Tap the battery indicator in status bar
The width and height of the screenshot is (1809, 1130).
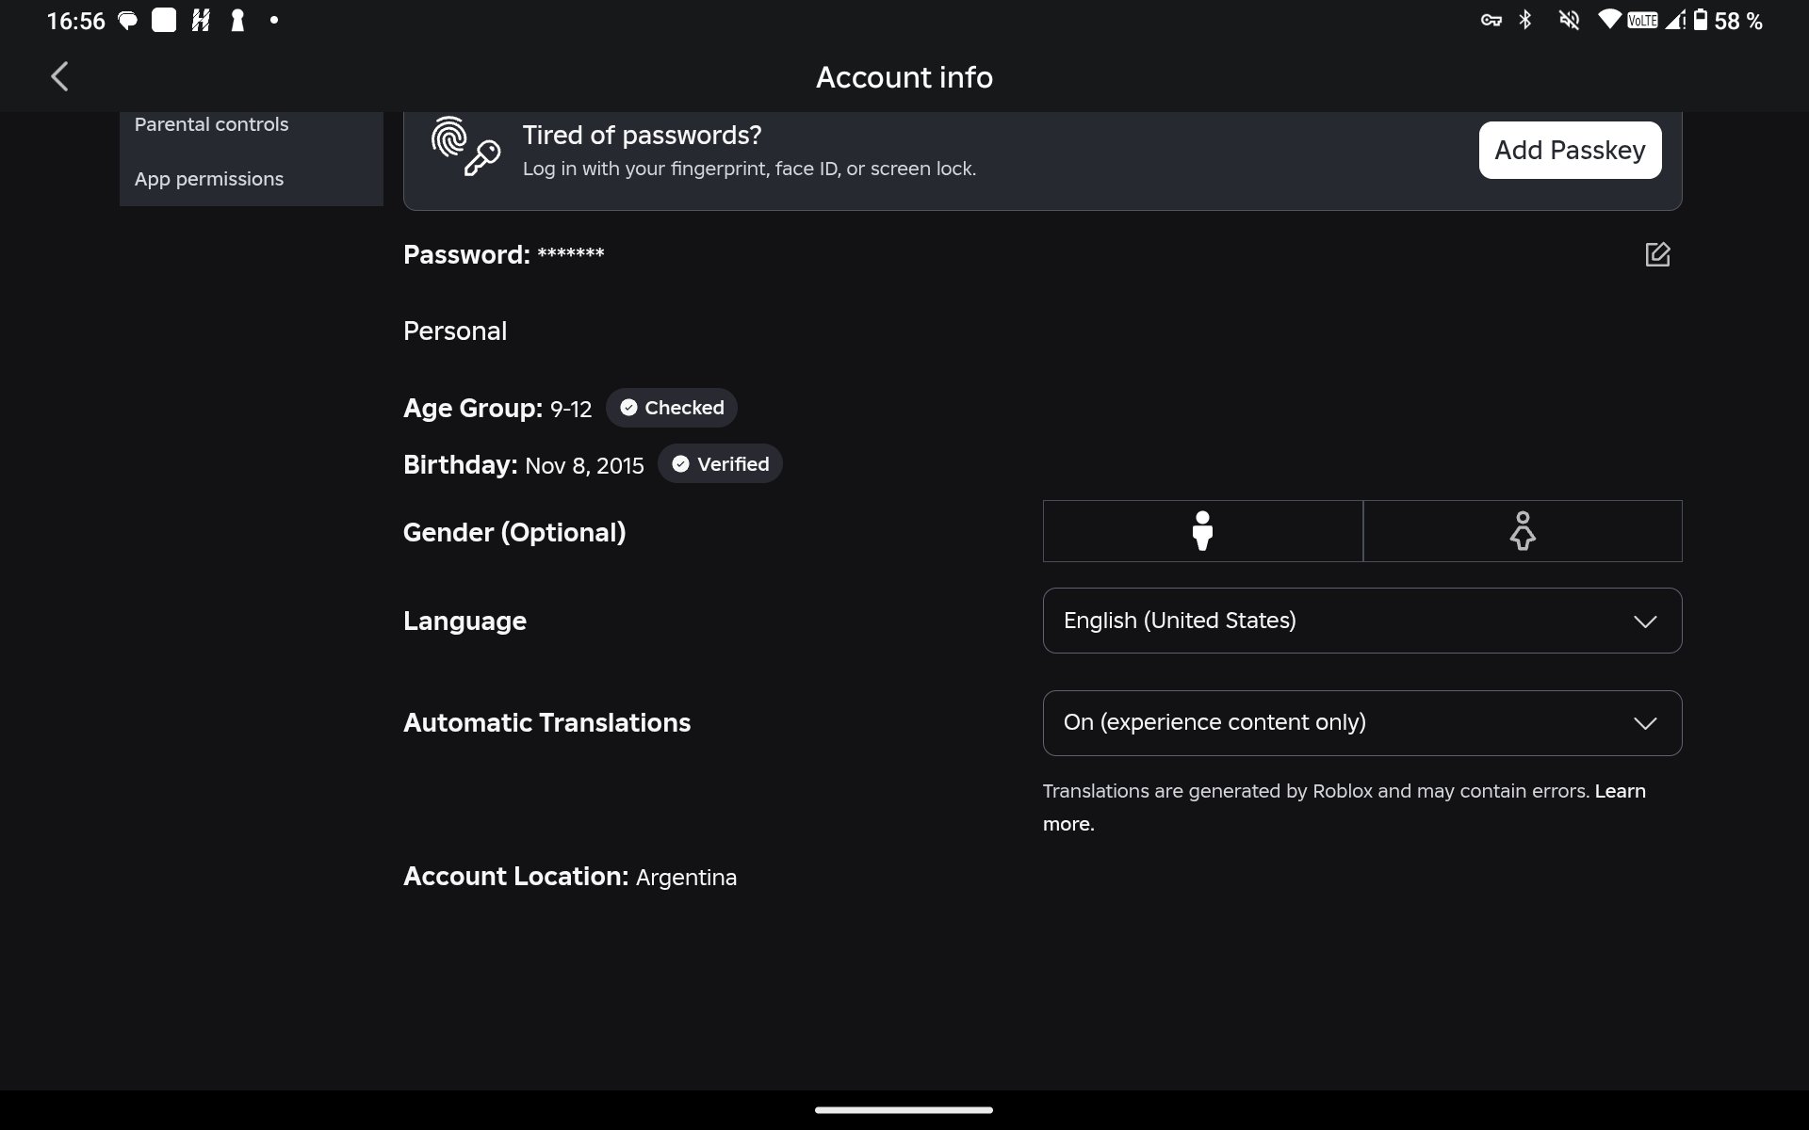(1700, 20)
